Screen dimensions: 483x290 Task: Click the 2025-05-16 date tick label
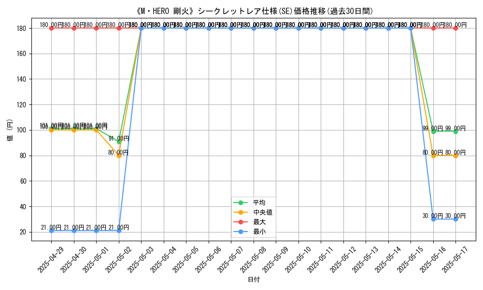pyautogui.click(x=433, y=259)
